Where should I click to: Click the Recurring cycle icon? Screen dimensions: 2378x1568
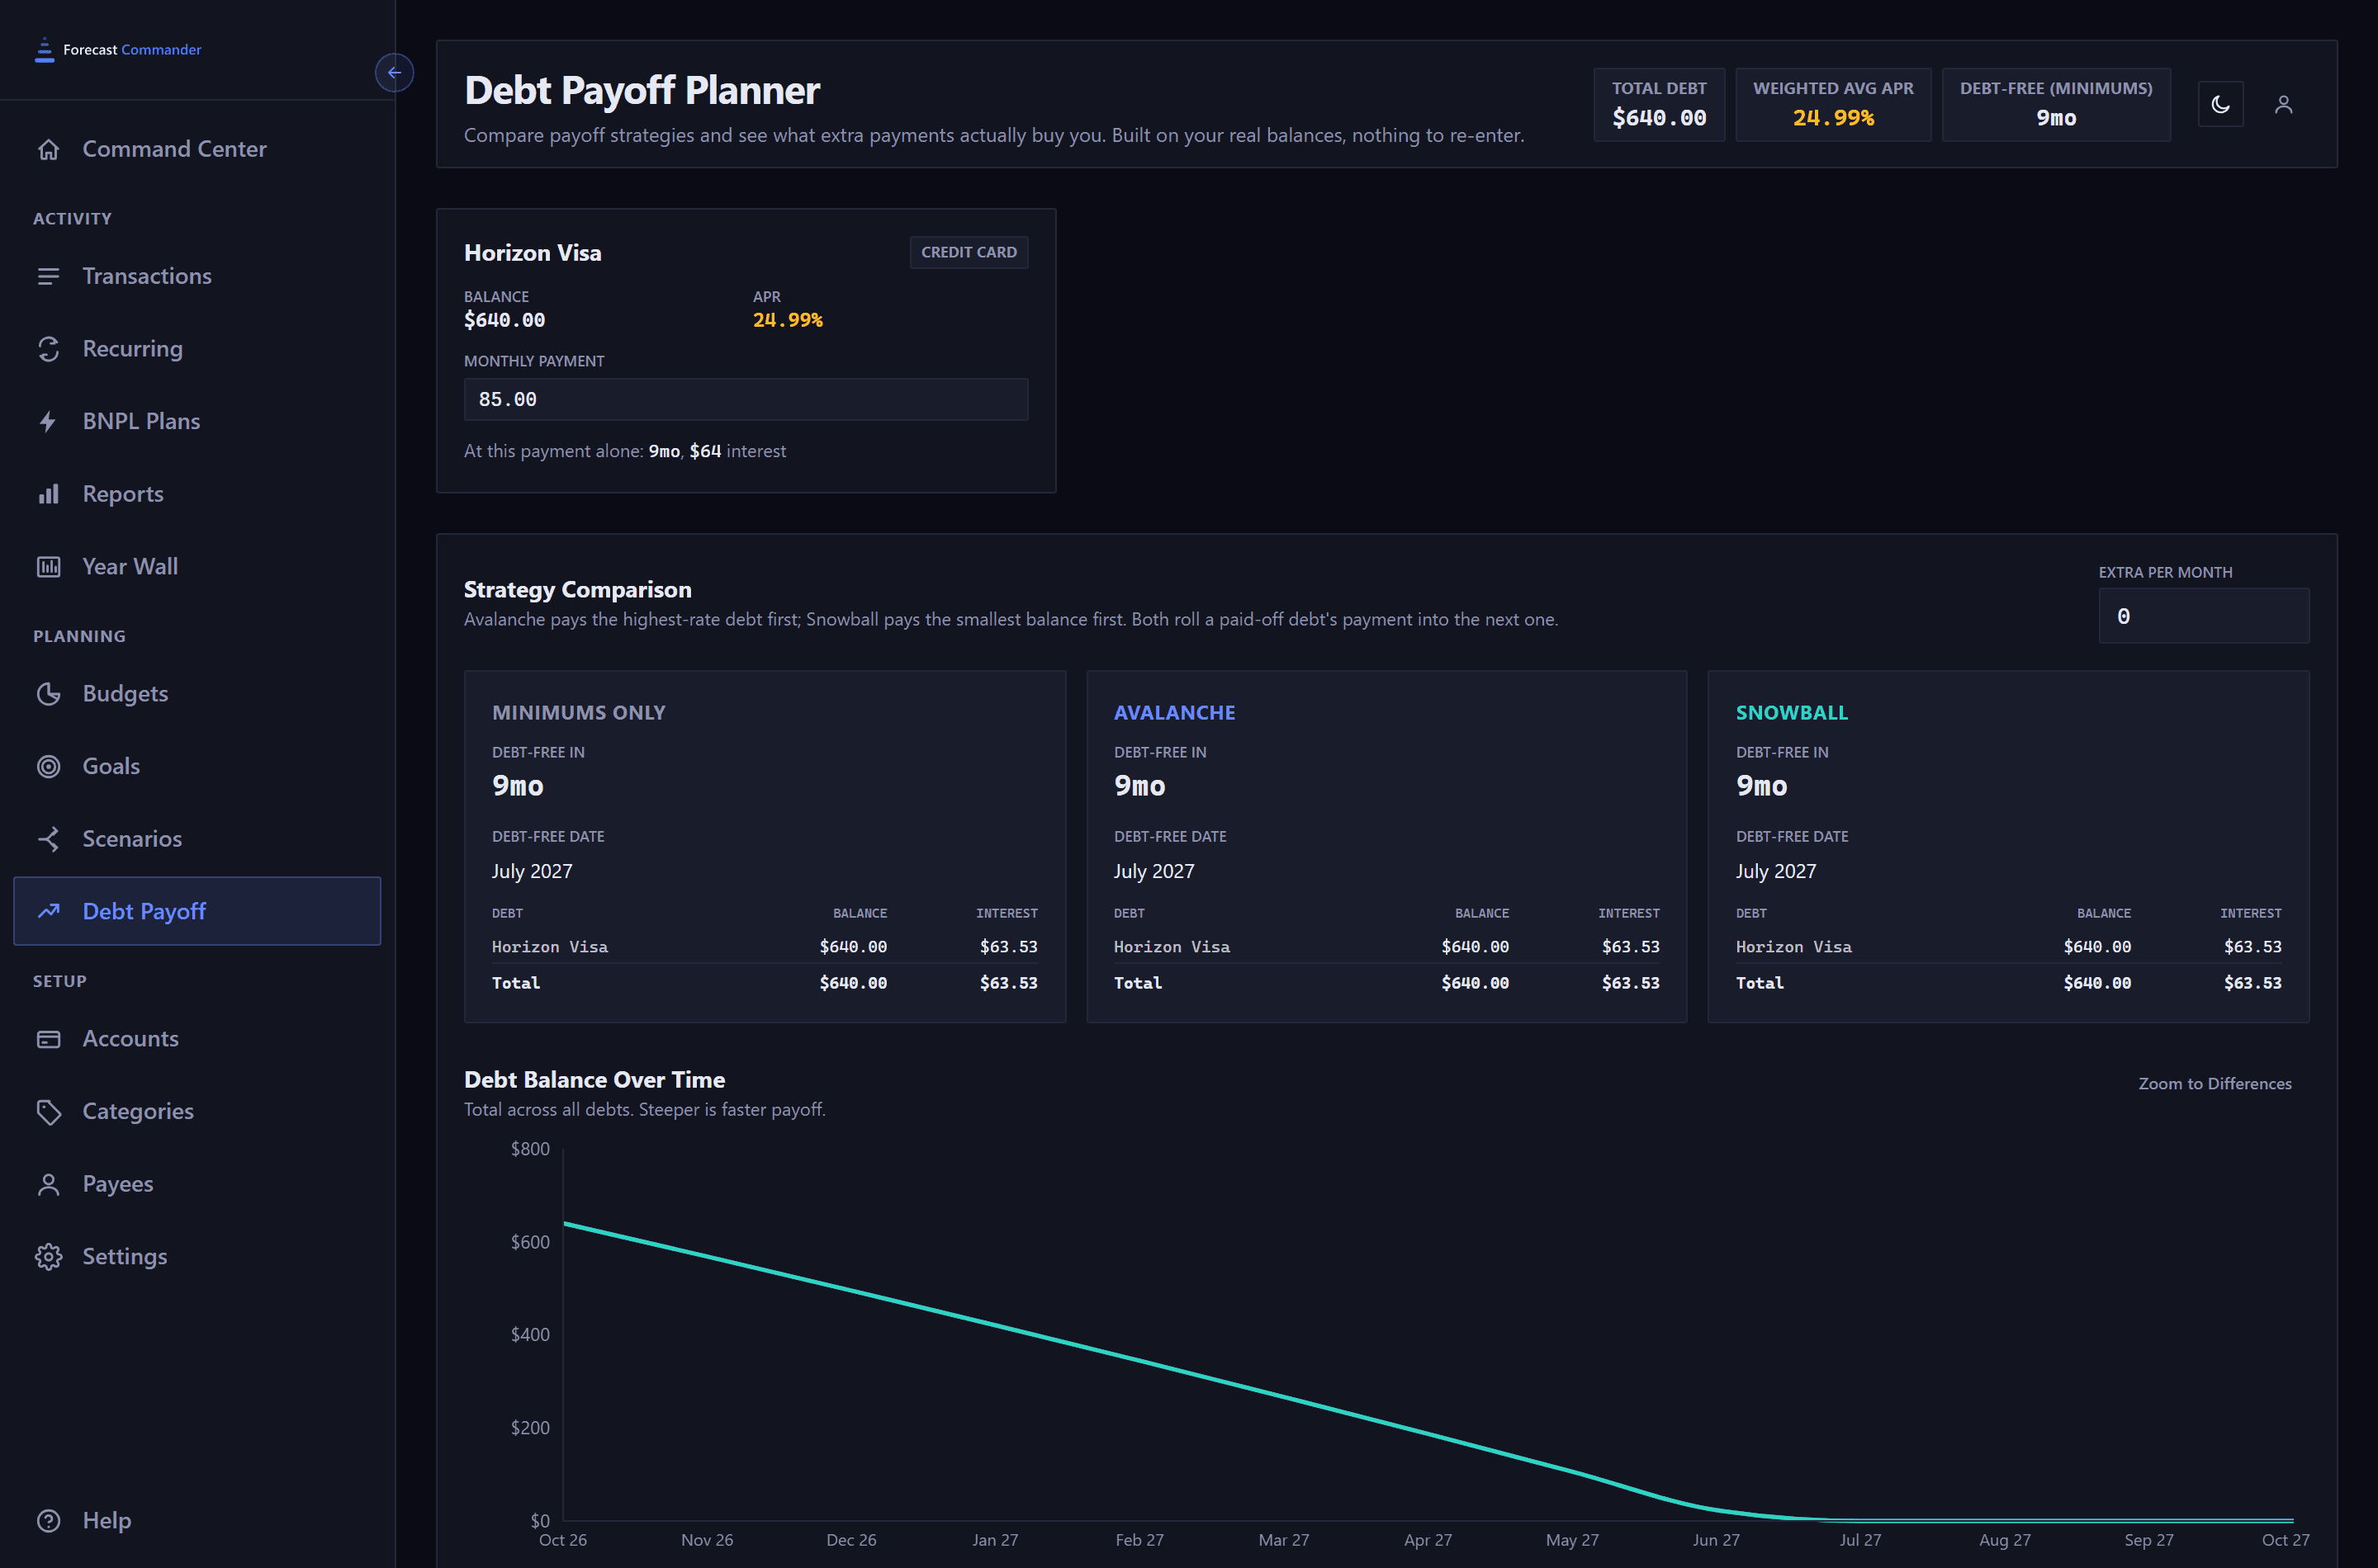coord(48,349)
